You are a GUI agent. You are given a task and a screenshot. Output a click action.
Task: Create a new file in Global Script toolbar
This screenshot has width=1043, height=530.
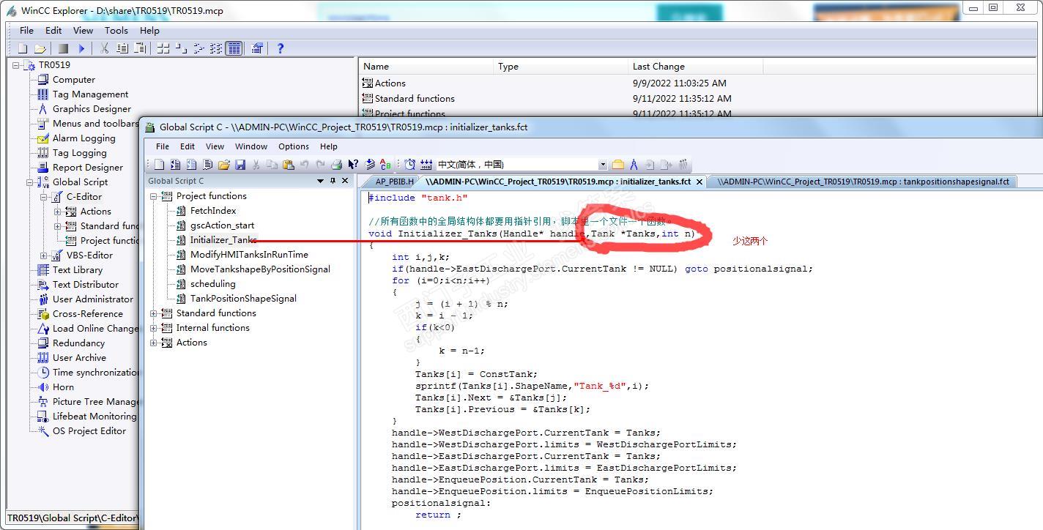(159, 165)
